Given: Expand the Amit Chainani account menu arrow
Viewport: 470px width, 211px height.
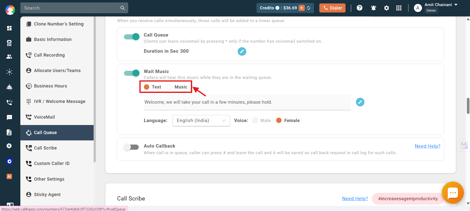Looking at the screenshot, I should pos(456,5).
